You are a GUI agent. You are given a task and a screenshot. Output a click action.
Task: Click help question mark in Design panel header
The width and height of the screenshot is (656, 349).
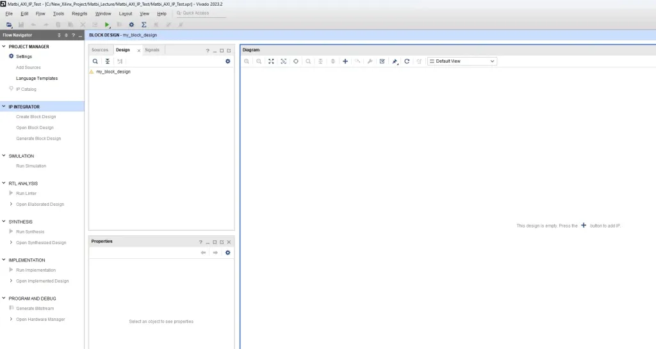coord(208,50)
